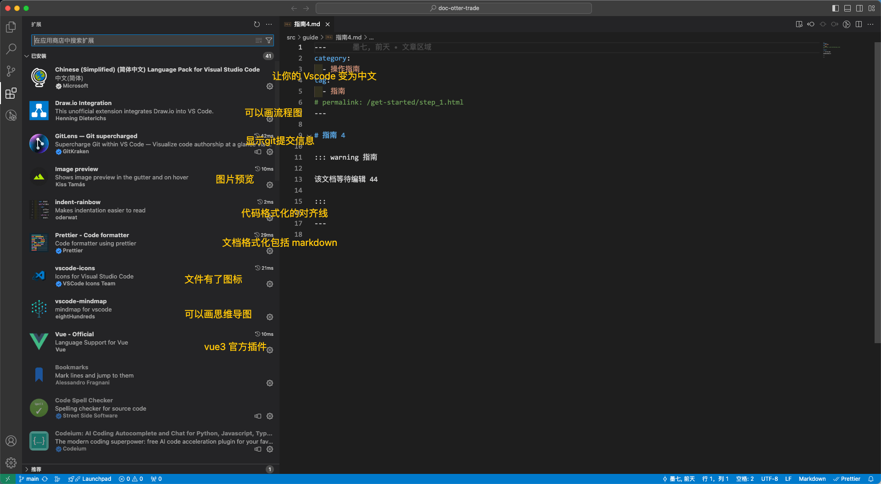This screenshot has width=881, height=484.
Task: Toggle the primary side bar
Action: click(836, 8)
